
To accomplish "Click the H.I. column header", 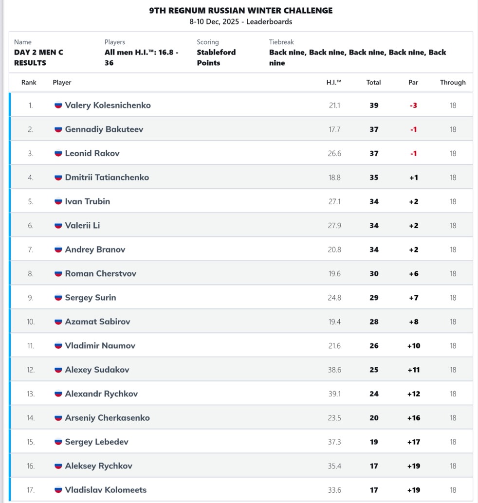I will [334, 82].
